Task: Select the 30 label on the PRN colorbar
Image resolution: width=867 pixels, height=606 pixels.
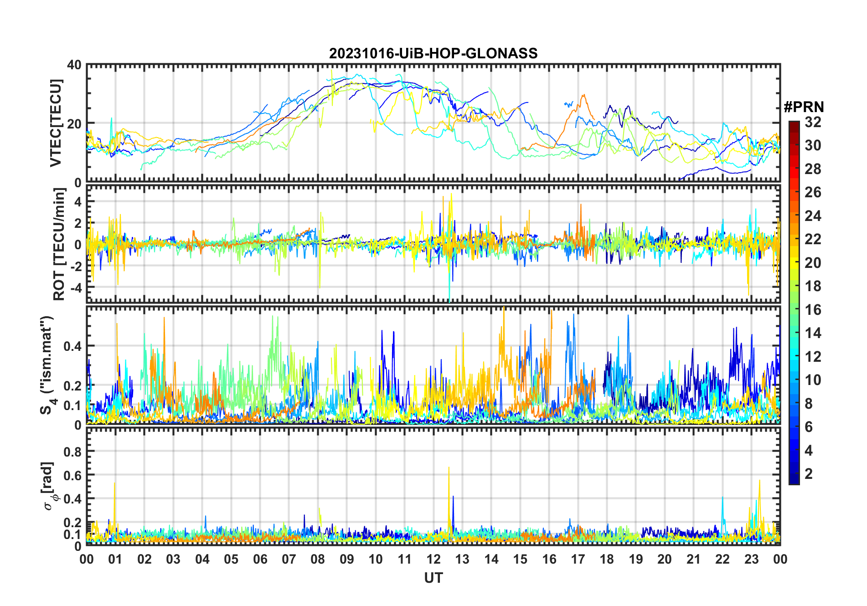Action: pos(813,145)
